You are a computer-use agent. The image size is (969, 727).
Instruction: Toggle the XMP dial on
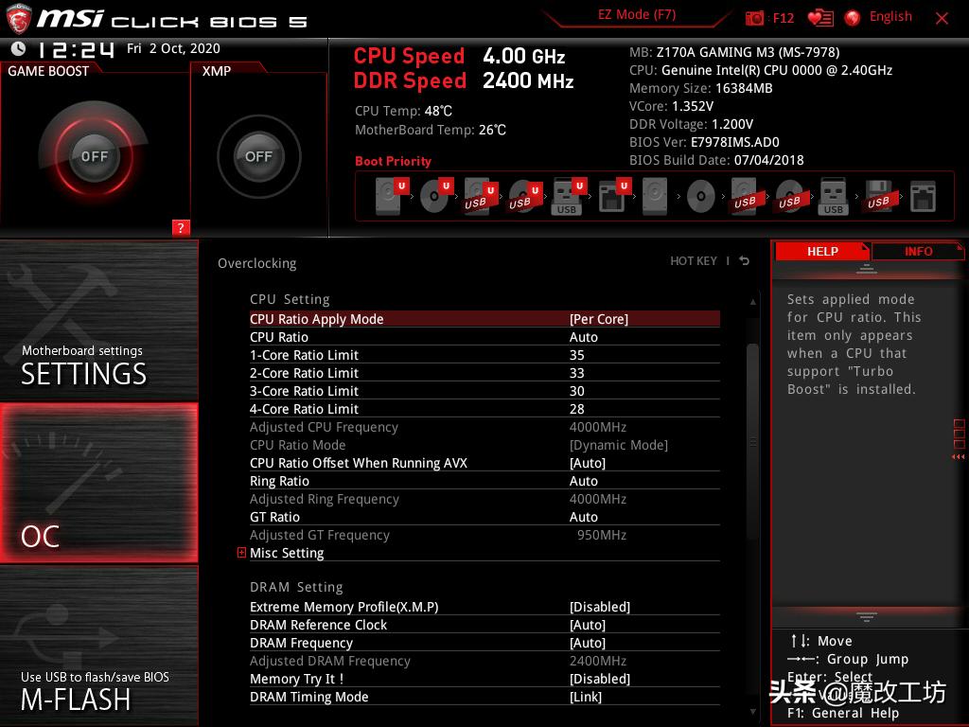(257, 157)
